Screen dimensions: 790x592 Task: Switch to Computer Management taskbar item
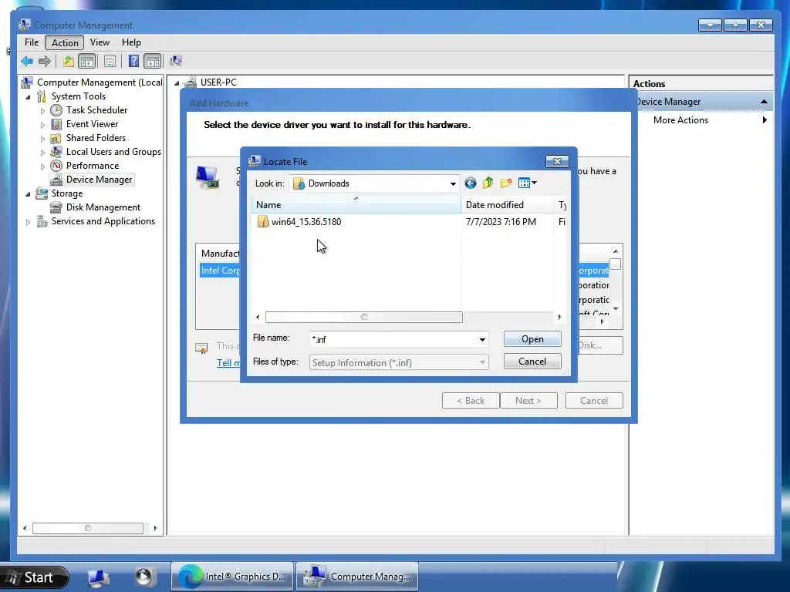357,577
